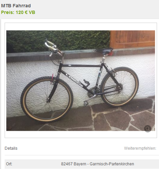Open the enlarged bicycle photo
This screenshot has height=169, width=159.
pos(81,81)
